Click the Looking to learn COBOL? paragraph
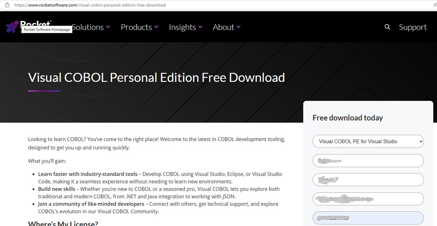437x226 pixels. (x=157, y=143)
